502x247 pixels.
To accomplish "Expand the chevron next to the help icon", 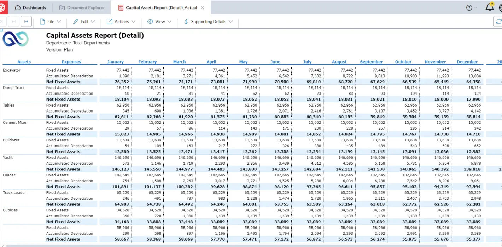I will pyautogui.click(x=475, y=8).
